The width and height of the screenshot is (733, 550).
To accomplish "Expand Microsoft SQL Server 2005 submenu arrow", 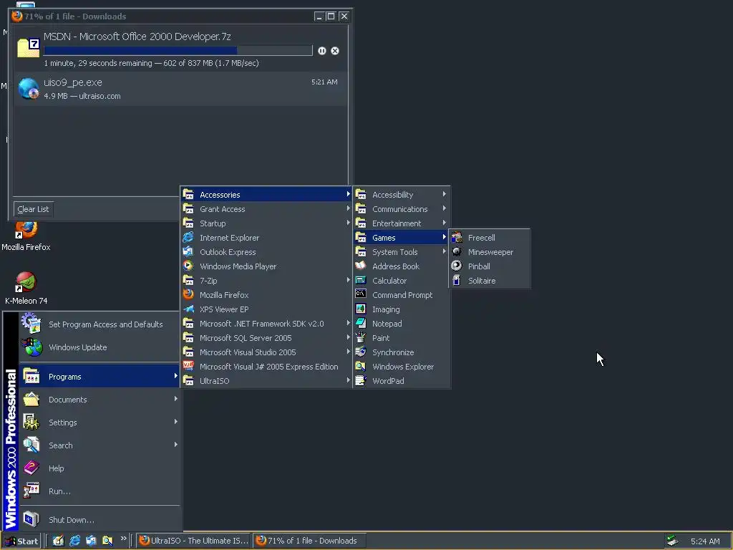I will 348,337.
